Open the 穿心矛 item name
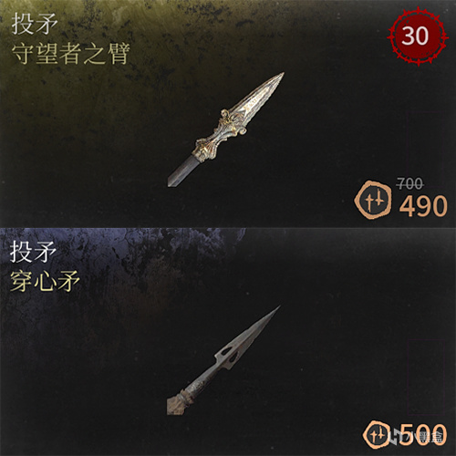Viewport: 456px width, 456px height. coord(45,281)
